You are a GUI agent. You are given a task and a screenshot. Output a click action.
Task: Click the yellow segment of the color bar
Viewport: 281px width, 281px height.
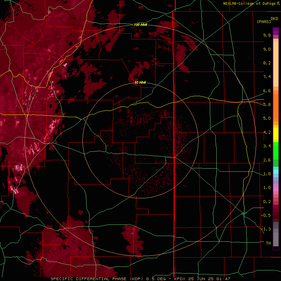click(x=276, y=134)
